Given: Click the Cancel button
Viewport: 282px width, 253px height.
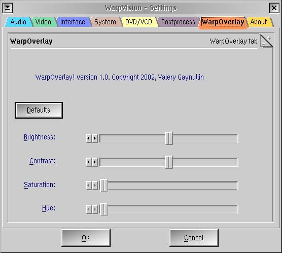Looking at the screenshot, I should 194,238.
